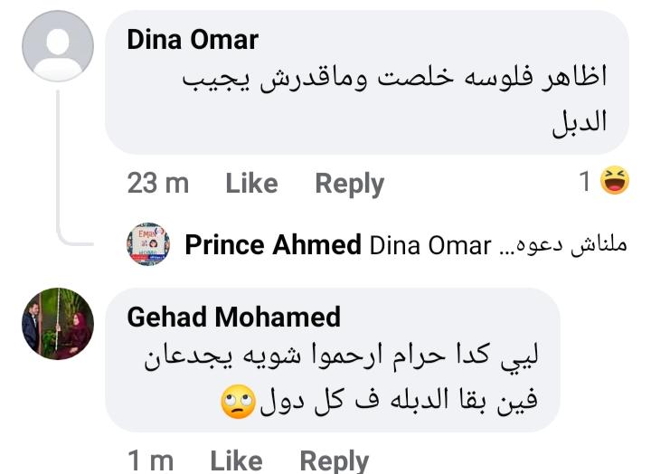Reply to Dina Omar's comment
Screen dimensions: 651x474
(349, 184)
